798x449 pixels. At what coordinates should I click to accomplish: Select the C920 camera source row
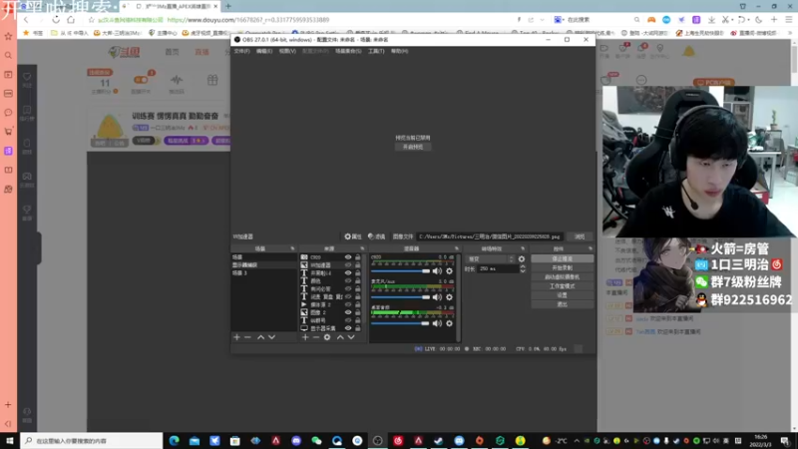point(331,257)
